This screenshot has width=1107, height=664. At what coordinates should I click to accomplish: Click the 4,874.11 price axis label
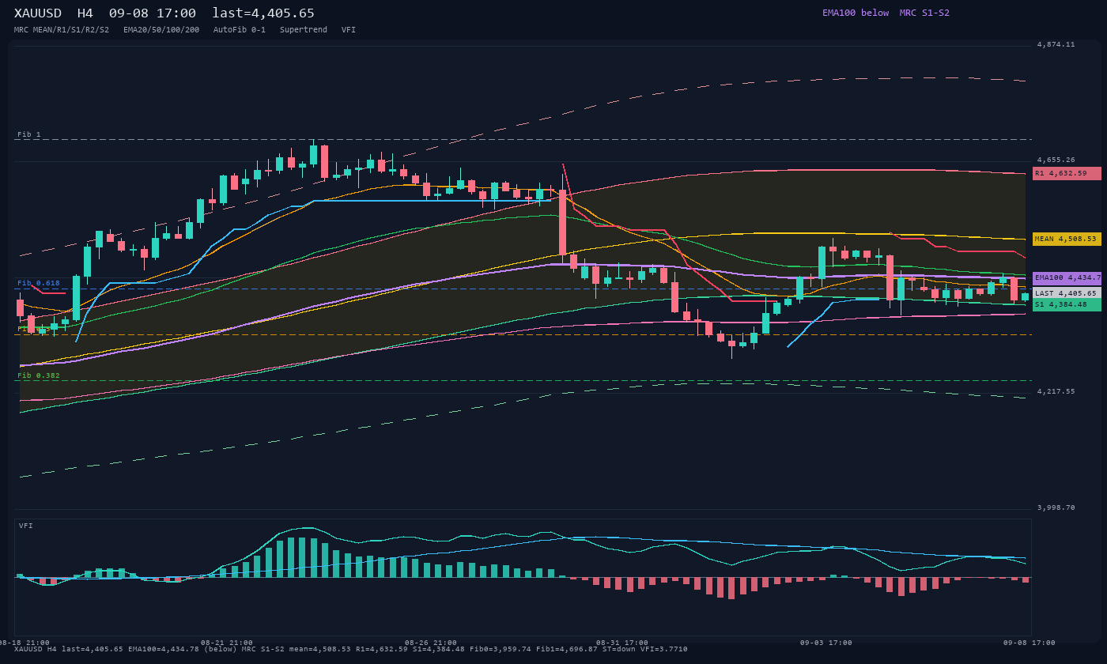click(x=1056, y=44)
